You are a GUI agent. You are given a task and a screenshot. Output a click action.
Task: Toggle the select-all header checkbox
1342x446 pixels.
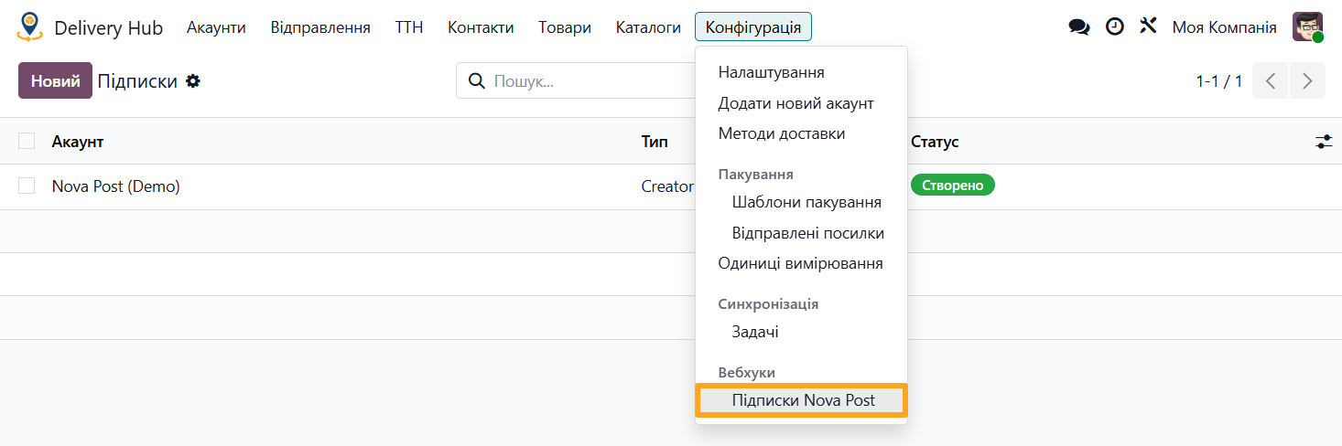pos(27,141)
